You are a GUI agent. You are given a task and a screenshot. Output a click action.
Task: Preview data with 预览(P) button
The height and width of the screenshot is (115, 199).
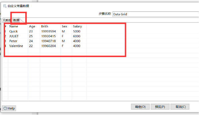point(160,107)
